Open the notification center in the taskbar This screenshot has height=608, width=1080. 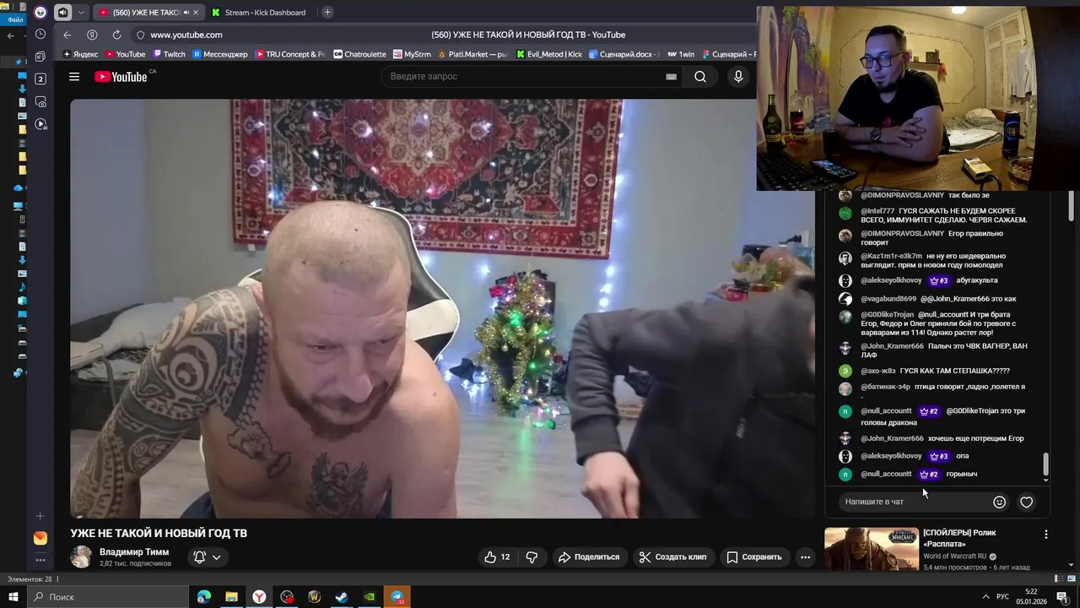tap(1063, 597)
